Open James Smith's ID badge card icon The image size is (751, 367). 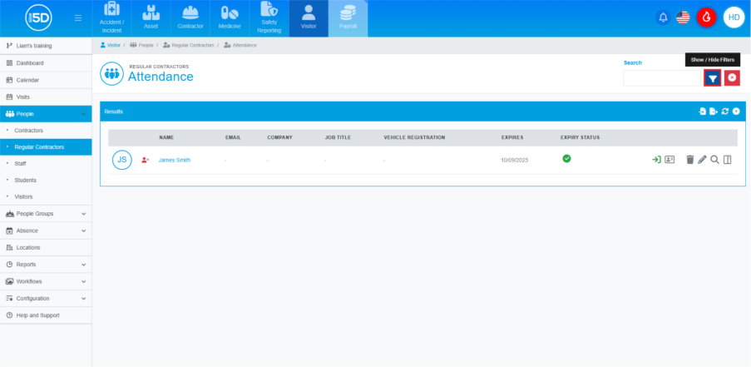[669, 159]
